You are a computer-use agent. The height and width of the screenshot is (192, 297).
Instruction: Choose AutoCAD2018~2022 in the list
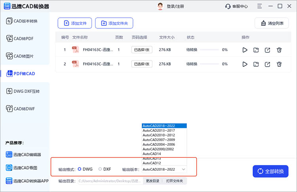tap(164, 126)
